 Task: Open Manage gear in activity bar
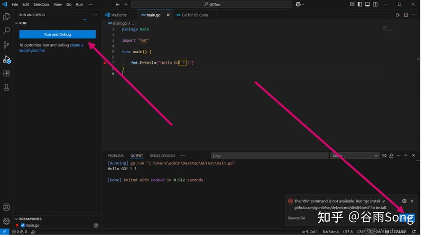click(x=6, y=221)
